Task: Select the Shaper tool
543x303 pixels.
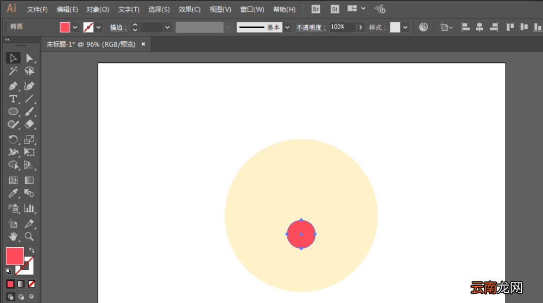Action: (x=13, y=124)
